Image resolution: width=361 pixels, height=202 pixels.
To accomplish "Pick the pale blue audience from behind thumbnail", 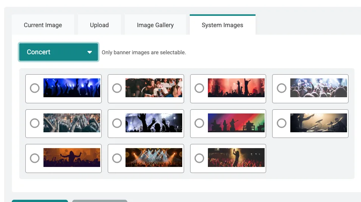I will pyautogui.click(x=318, y=88).
